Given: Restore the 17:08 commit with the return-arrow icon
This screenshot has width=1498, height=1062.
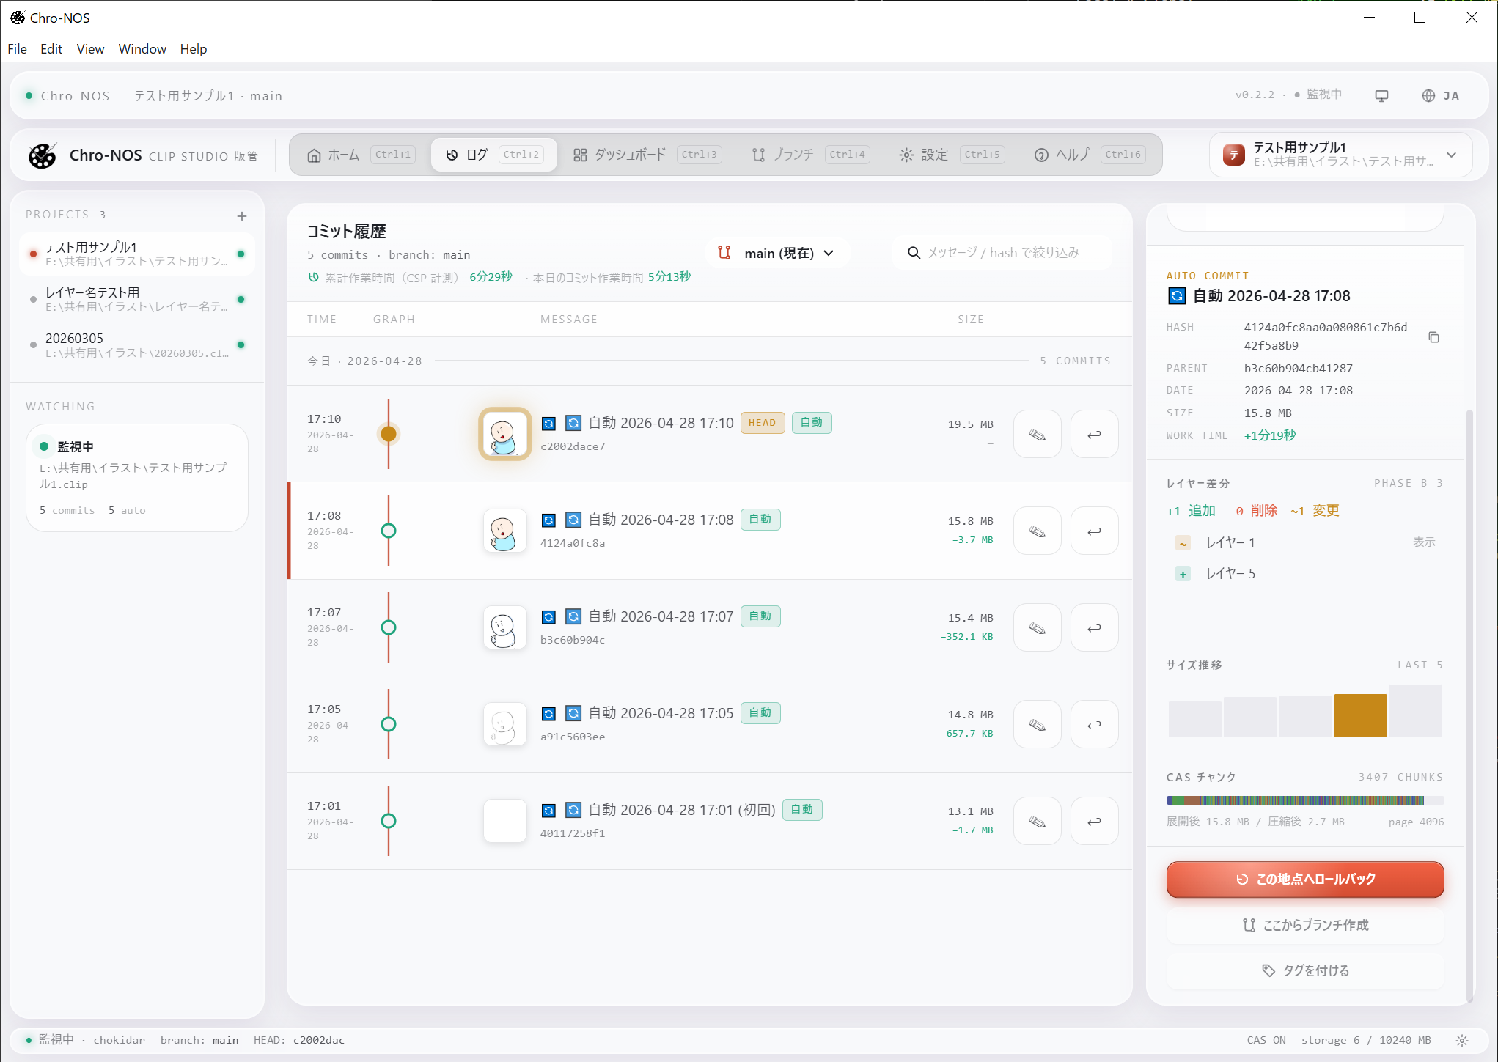Looking at the screenshot, I should [x=1094, y=531].
